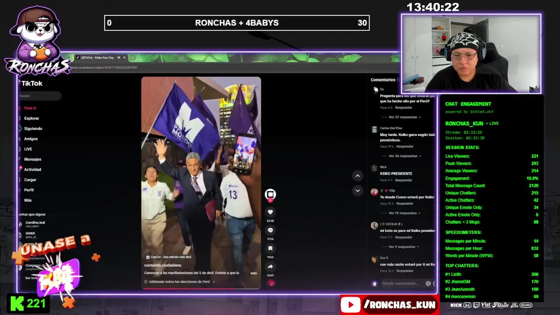
Task: Open the creator avatar above the like button
Action: tap(270, 194)
